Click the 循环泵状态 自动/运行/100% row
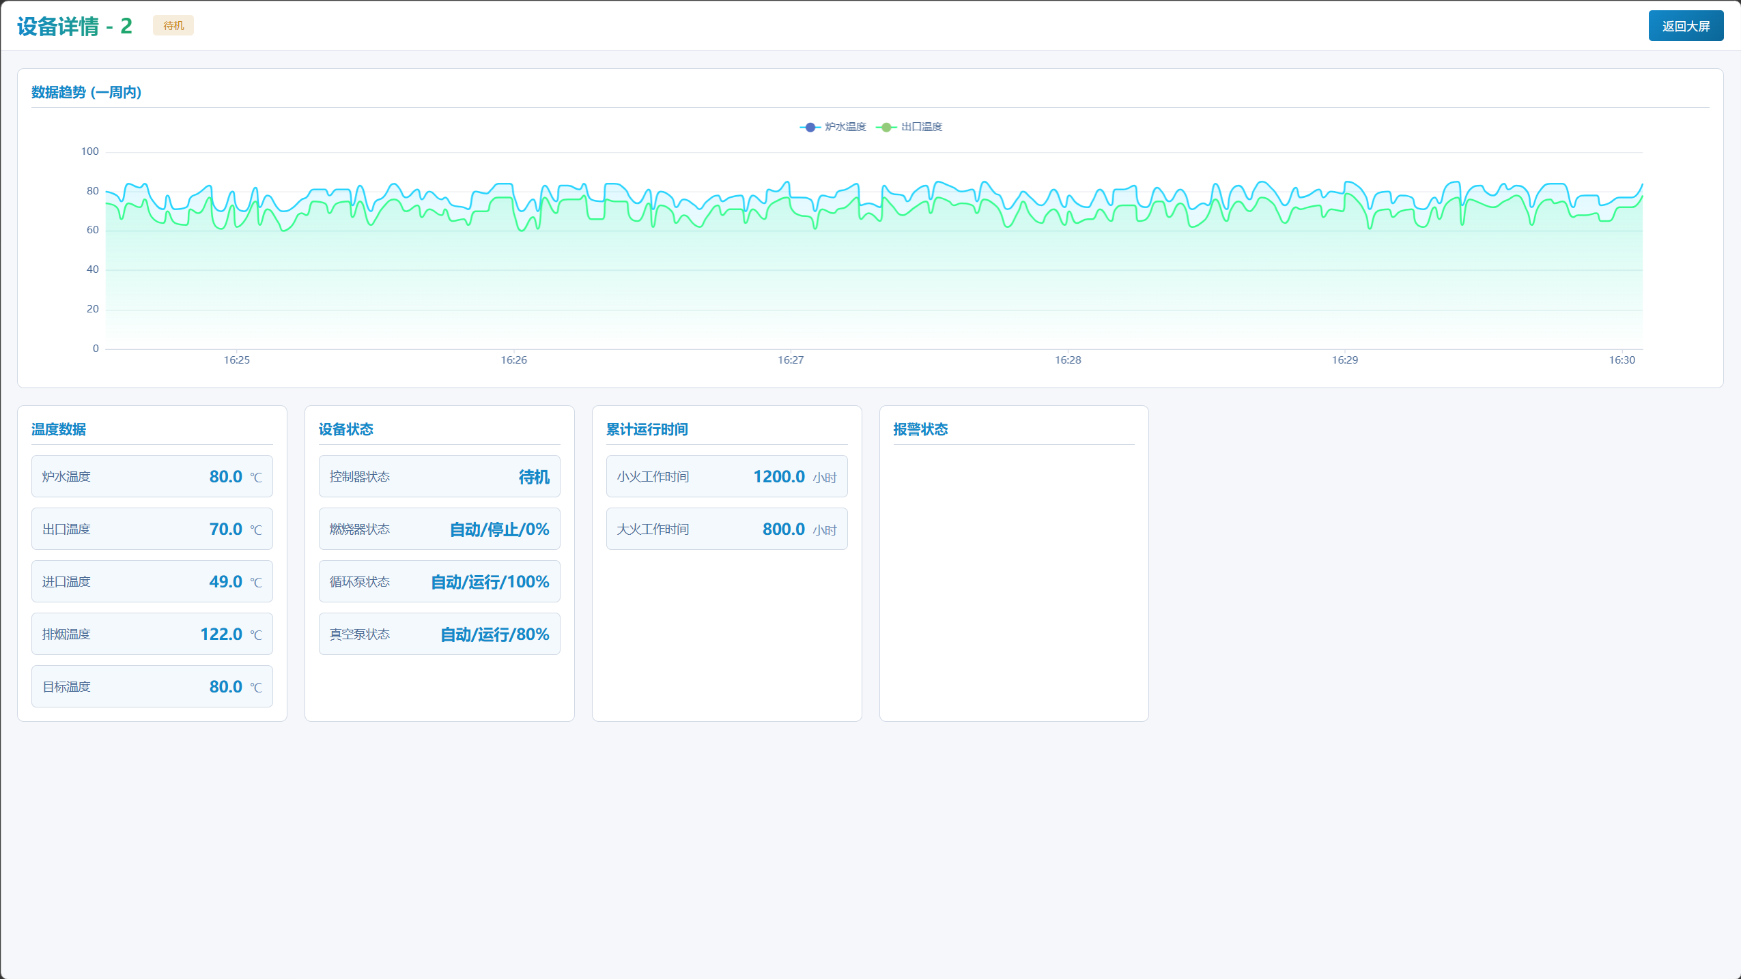1741x979 pixels. [x=439, y=581]
